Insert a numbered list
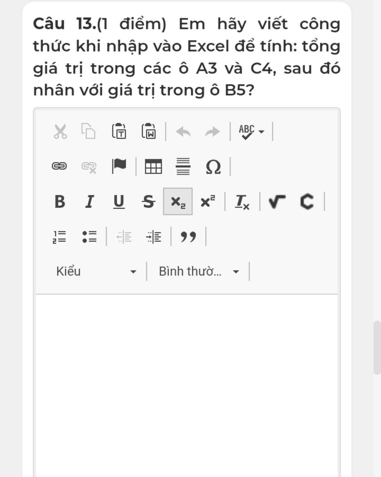381x477 pixels. (60, 237)
